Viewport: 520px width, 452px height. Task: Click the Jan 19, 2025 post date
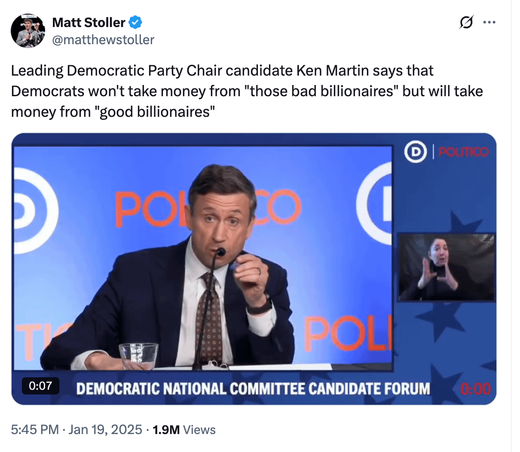click(105, 429)
